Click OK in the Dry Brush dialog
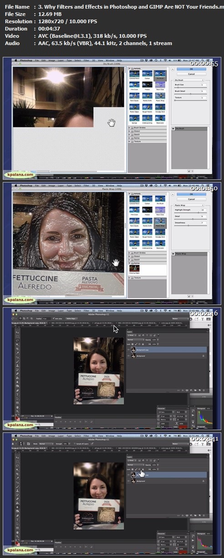224x558 pixels. click(x=191, y=69)
